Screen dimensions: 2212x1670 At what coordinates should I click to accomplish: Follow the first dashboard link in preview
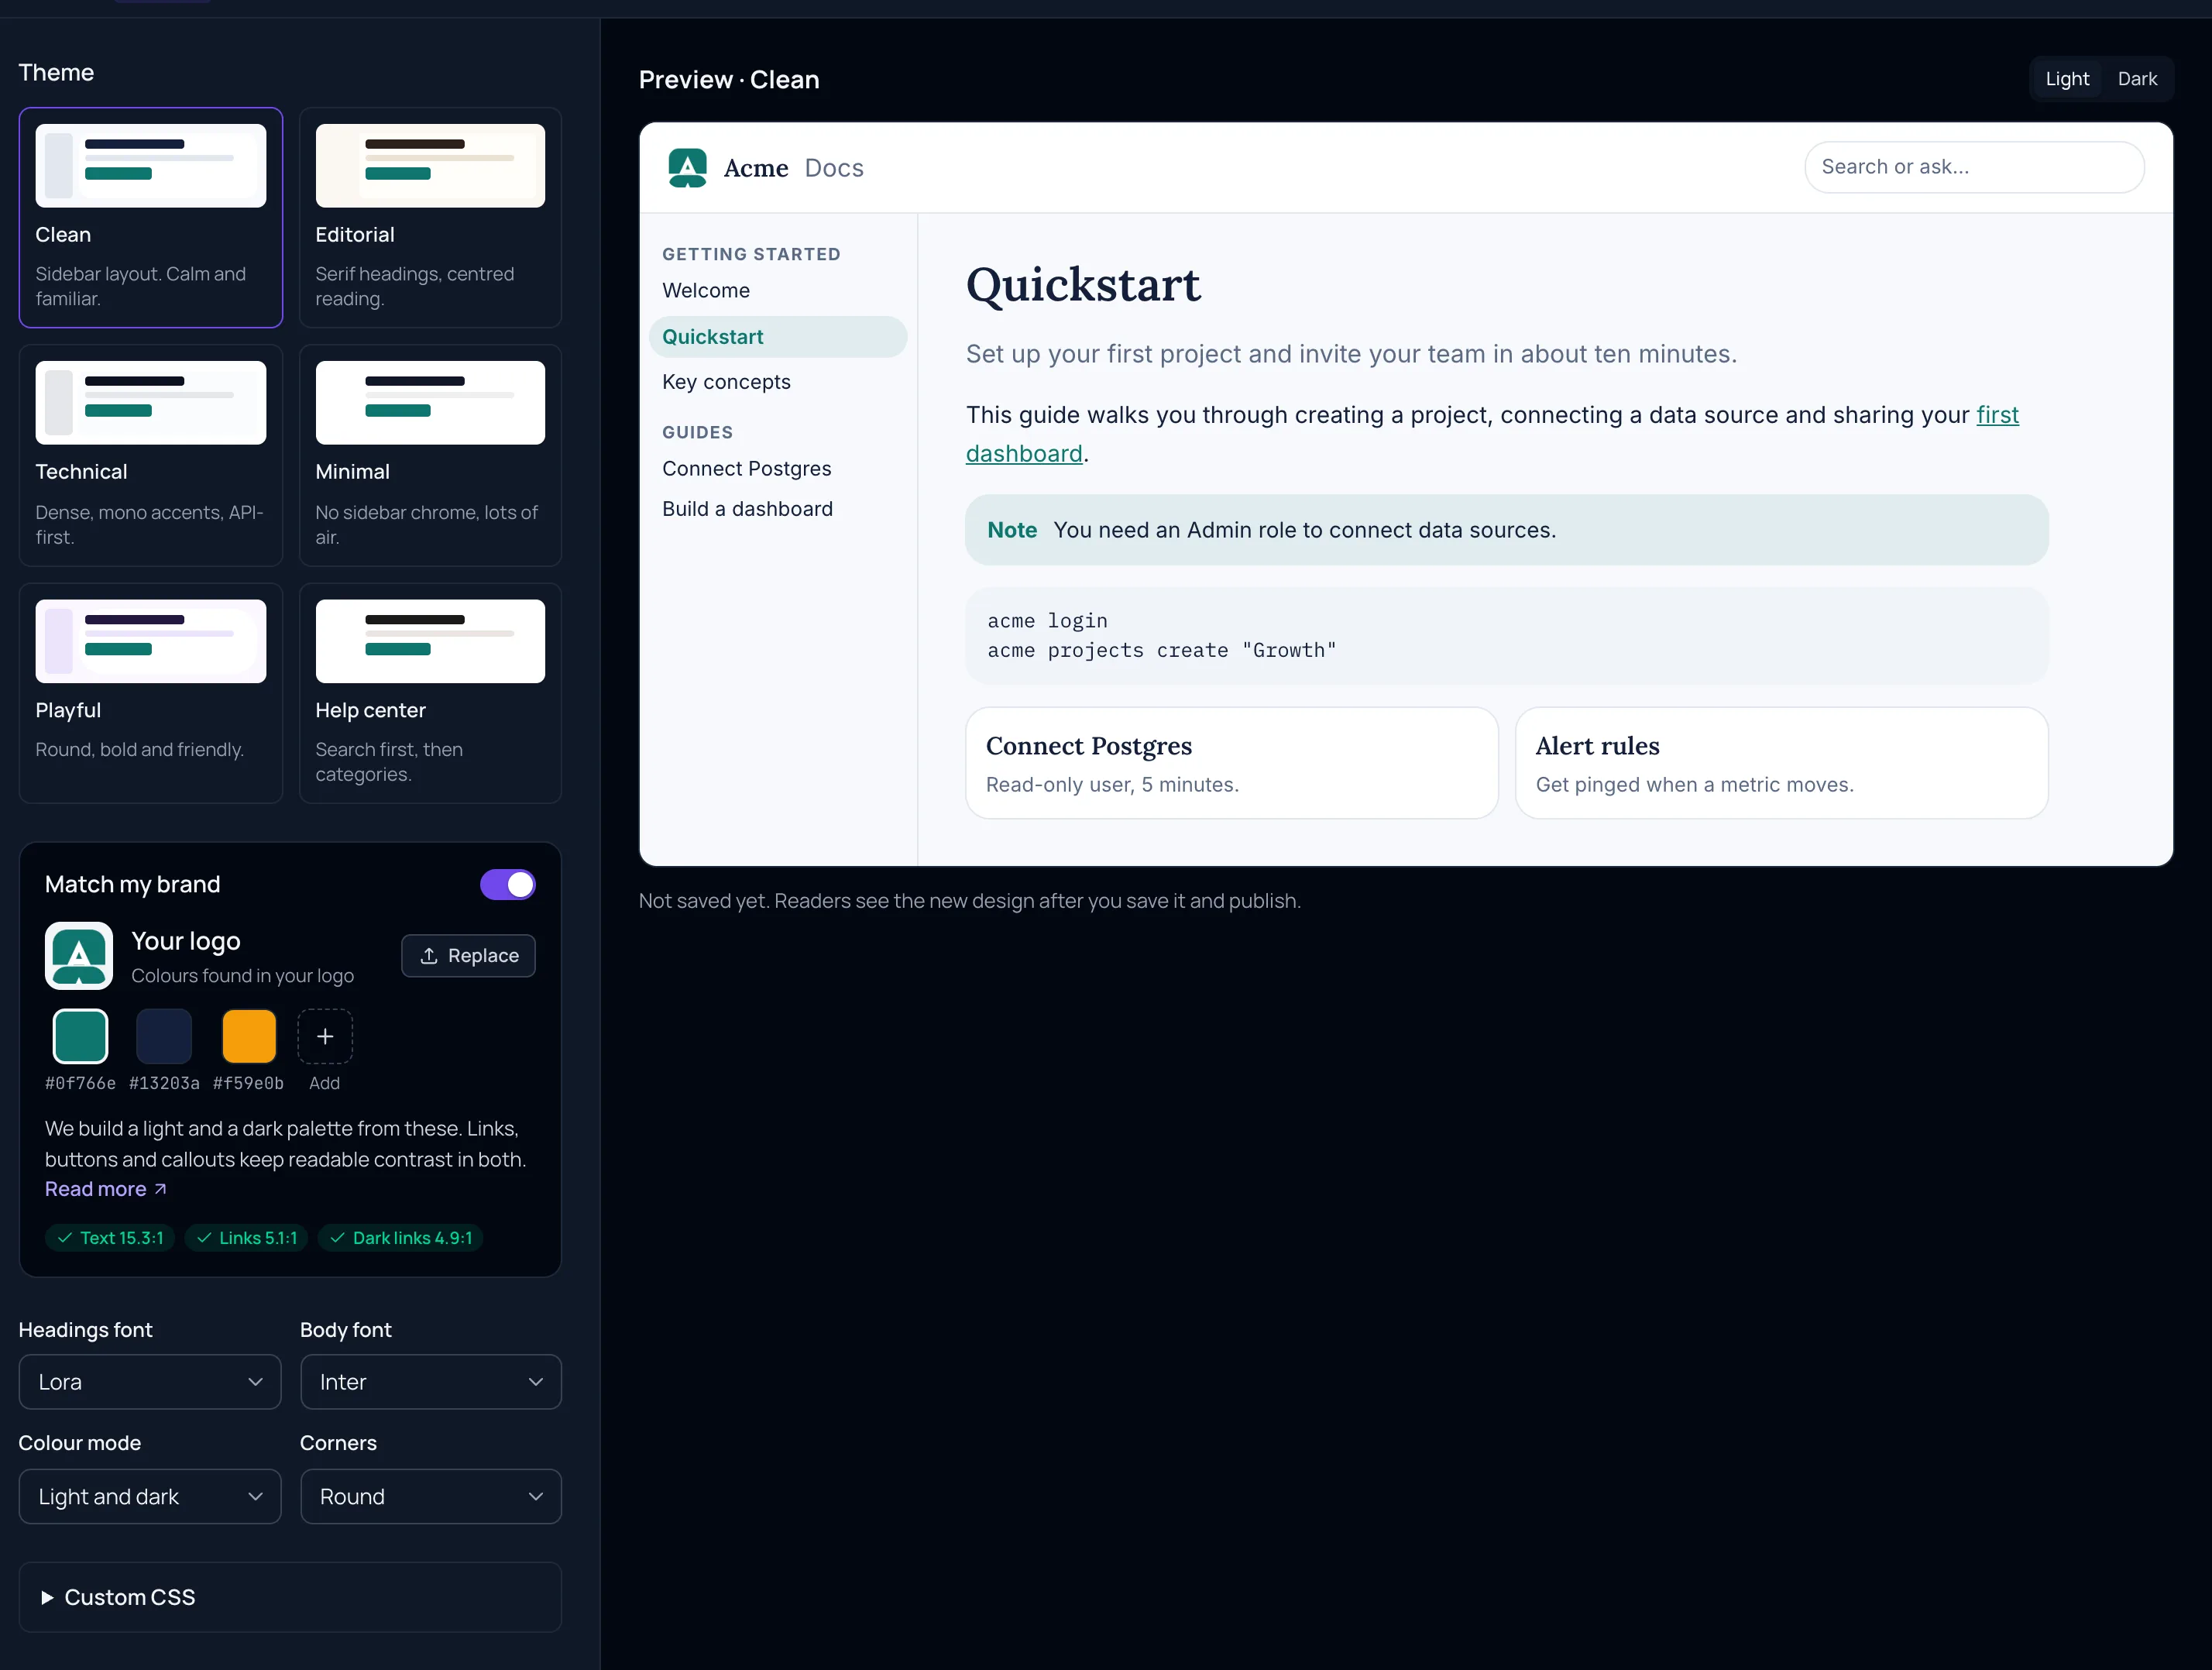click(x=1997, y=415)
